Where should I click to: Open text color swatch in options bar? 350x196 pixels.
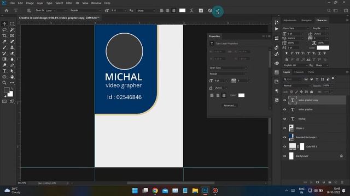(x=182, y=10)
